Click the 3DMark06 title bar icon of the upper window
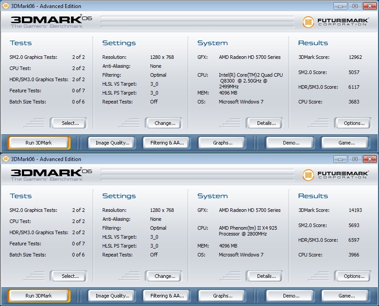This screenshot has height=306, width=379. [5, 6]
